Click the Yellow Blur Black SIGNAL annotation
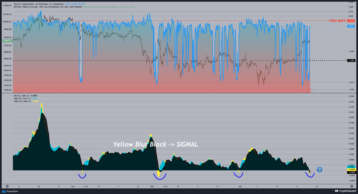 point(155,144)
